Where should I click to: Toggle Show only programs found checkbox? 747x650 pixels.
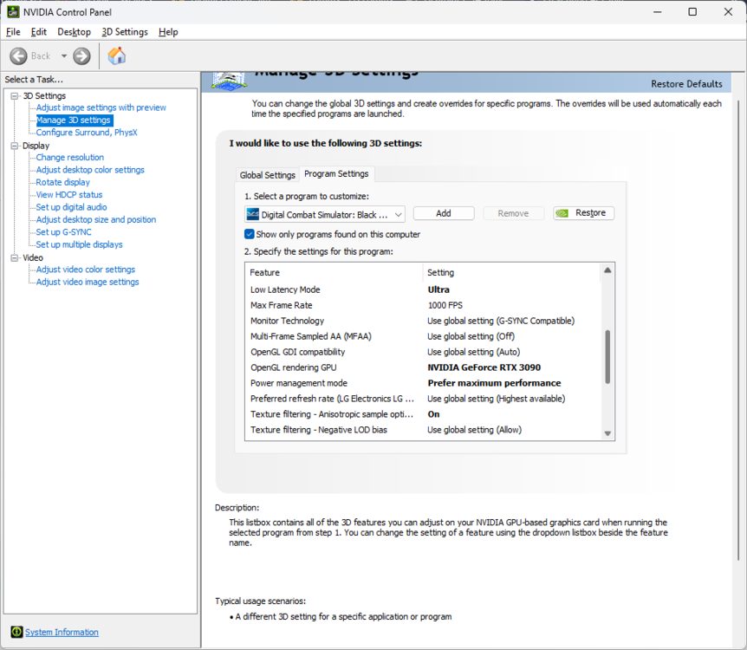pos(250,234)
